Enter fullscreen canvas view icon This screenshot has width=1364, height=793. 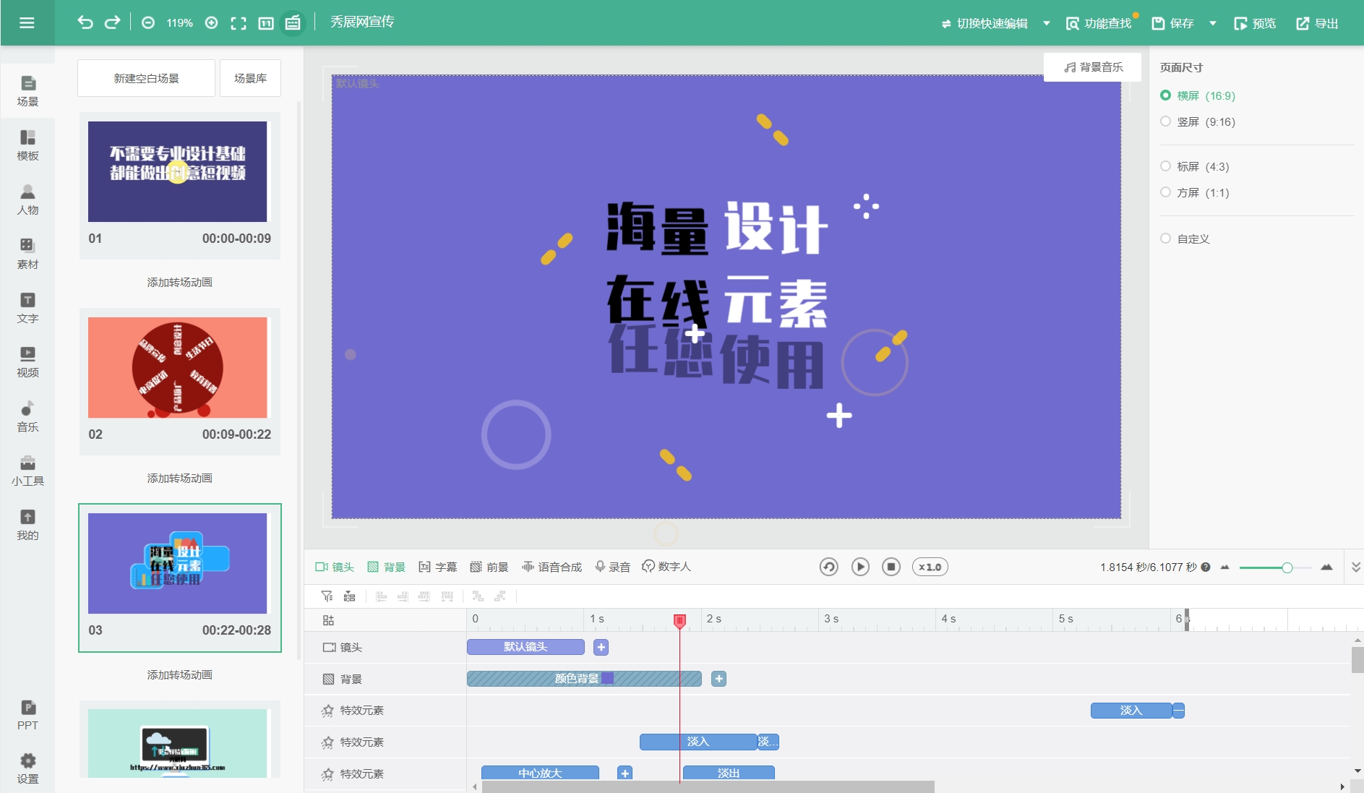click(238, 23)
